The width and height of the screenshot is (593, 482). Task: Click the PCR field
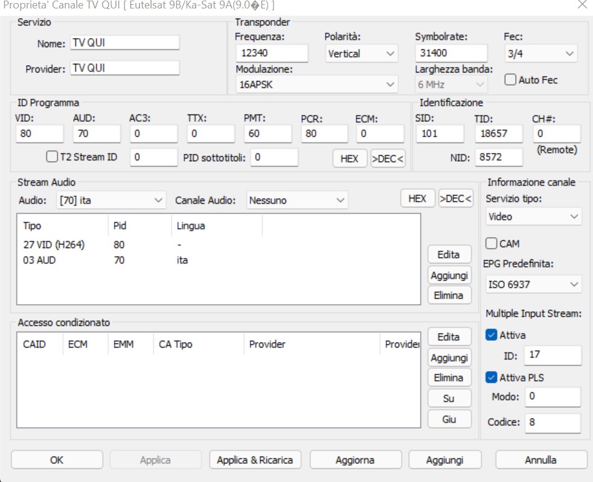324,134
